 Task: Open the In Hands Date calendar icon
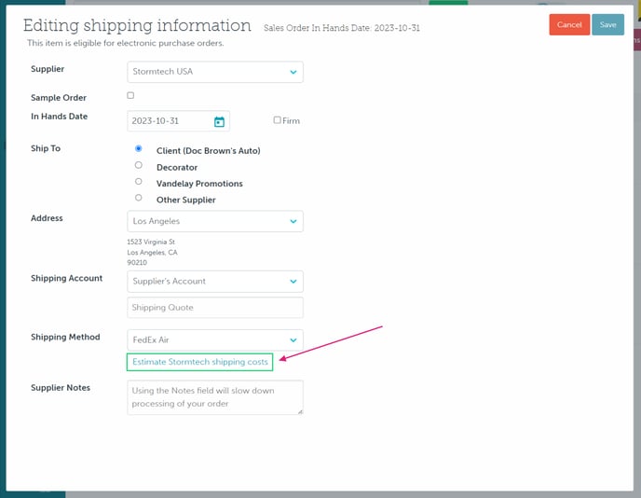pyautogui.click(x=219, y=121)
